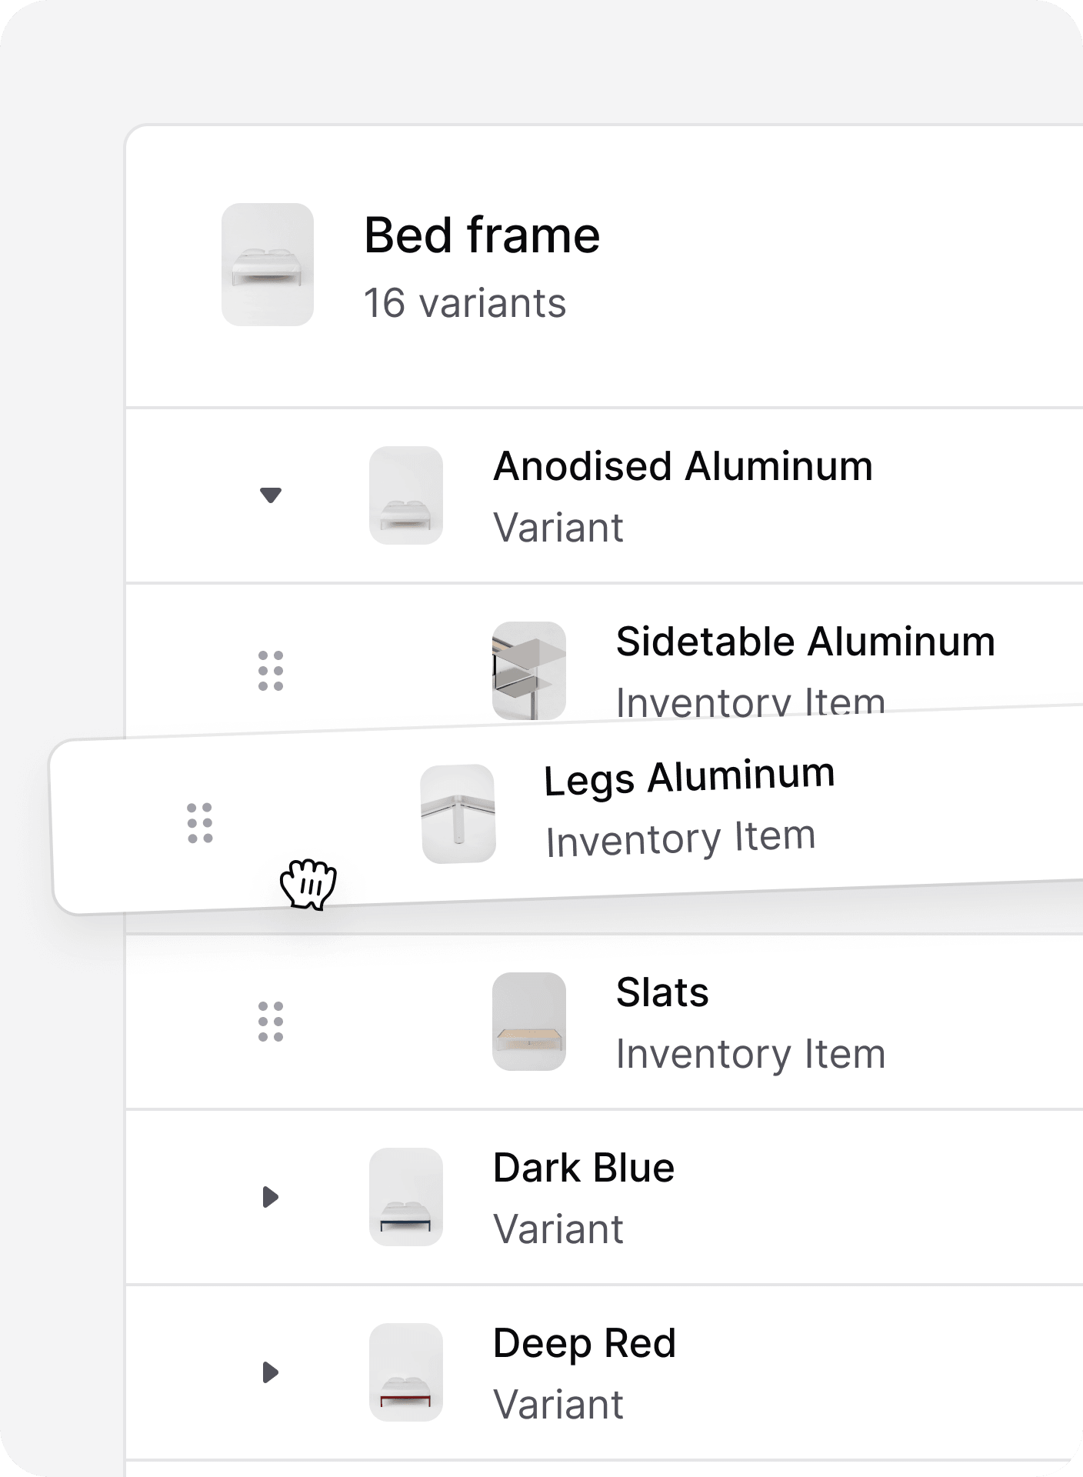Open the Bed frame product title
The image size is (1083, 1477).
pos(482,235)
